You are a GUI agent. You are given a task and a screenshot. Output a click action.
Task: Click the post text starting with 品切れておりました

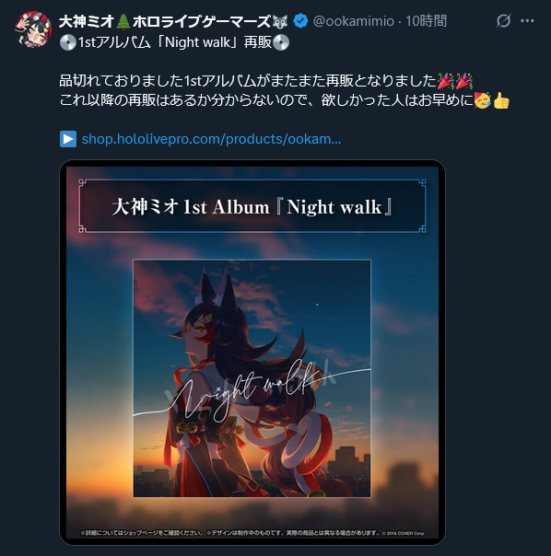[x=285, y=91]
